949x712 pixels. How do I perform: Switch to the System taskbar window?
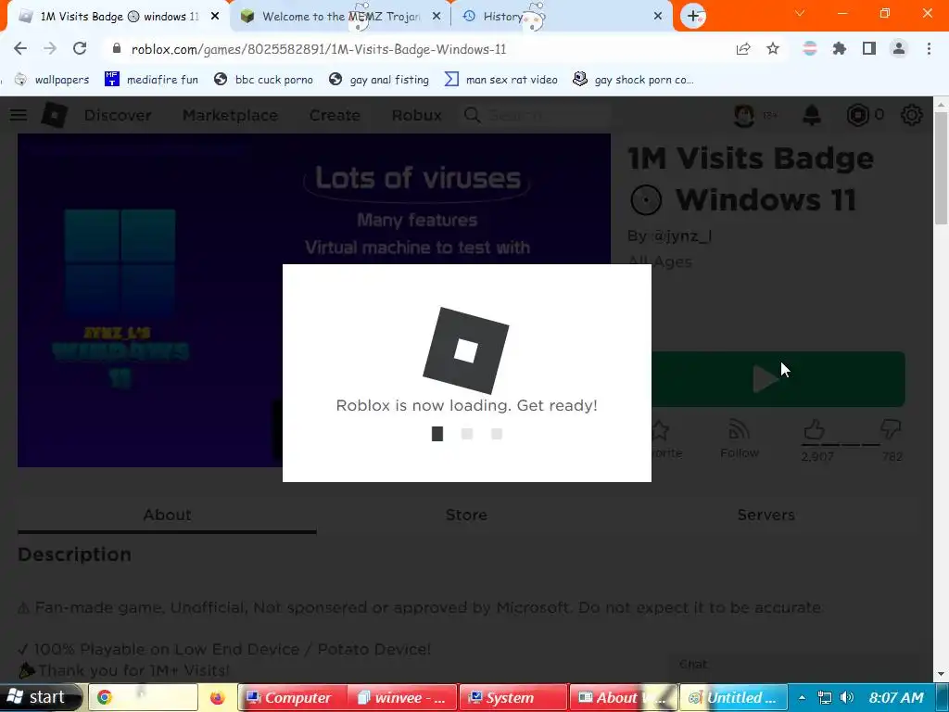click(x=513, y=697)
